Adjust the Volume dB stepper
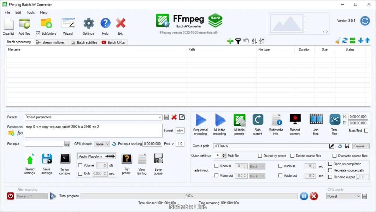 tap(105, 165)
